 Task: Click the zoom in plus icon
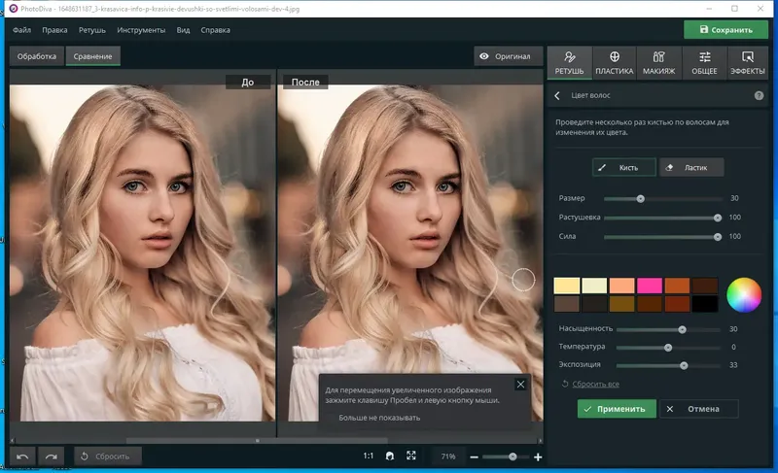tap(538, 456)
